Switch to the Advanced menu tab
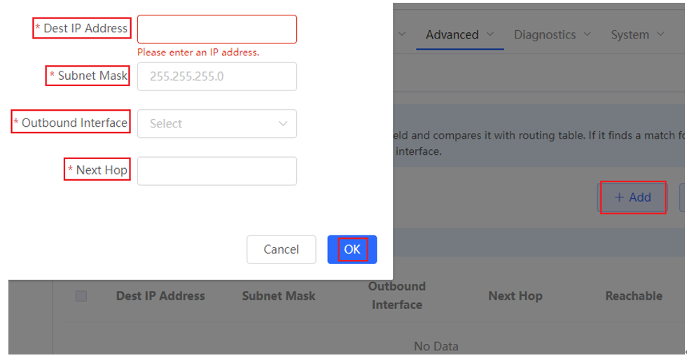 (x=452, y=34)
